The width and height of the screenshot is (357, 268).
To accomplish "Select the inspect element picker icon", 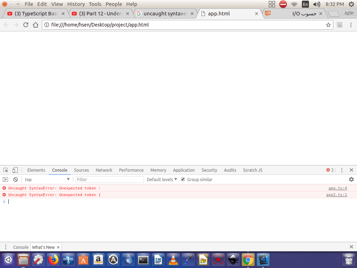I will 6,170.
